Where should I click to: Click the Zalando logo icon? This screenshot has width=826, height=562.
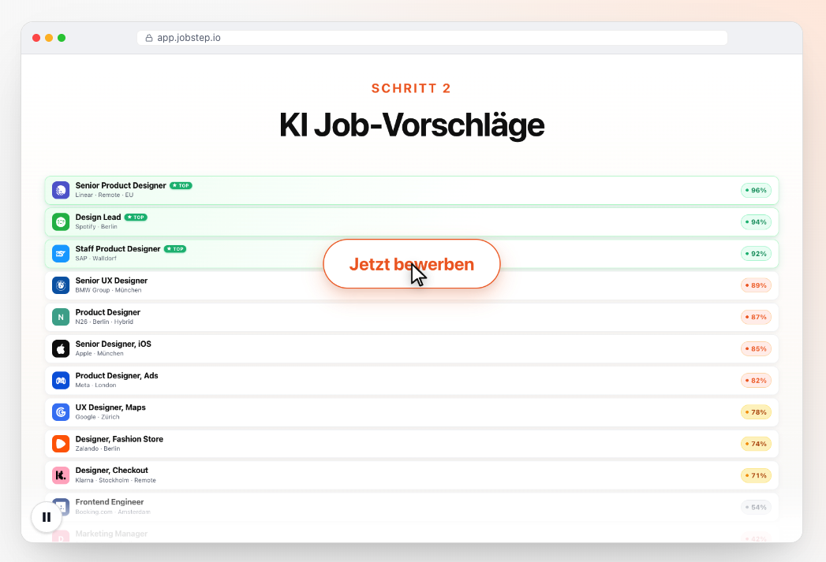pos(61,444)
